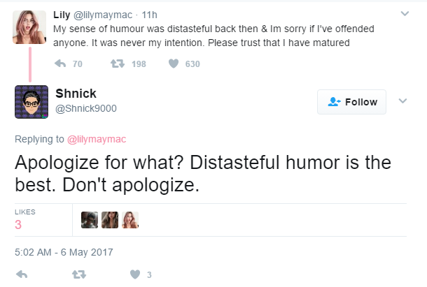The height and width of the screenshot is (287, 427).
Task: Open the first liker's avatar
Action: 89,220
